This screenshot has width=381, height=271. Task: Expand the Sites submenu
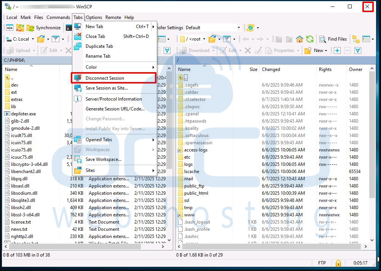coord(115,170)
